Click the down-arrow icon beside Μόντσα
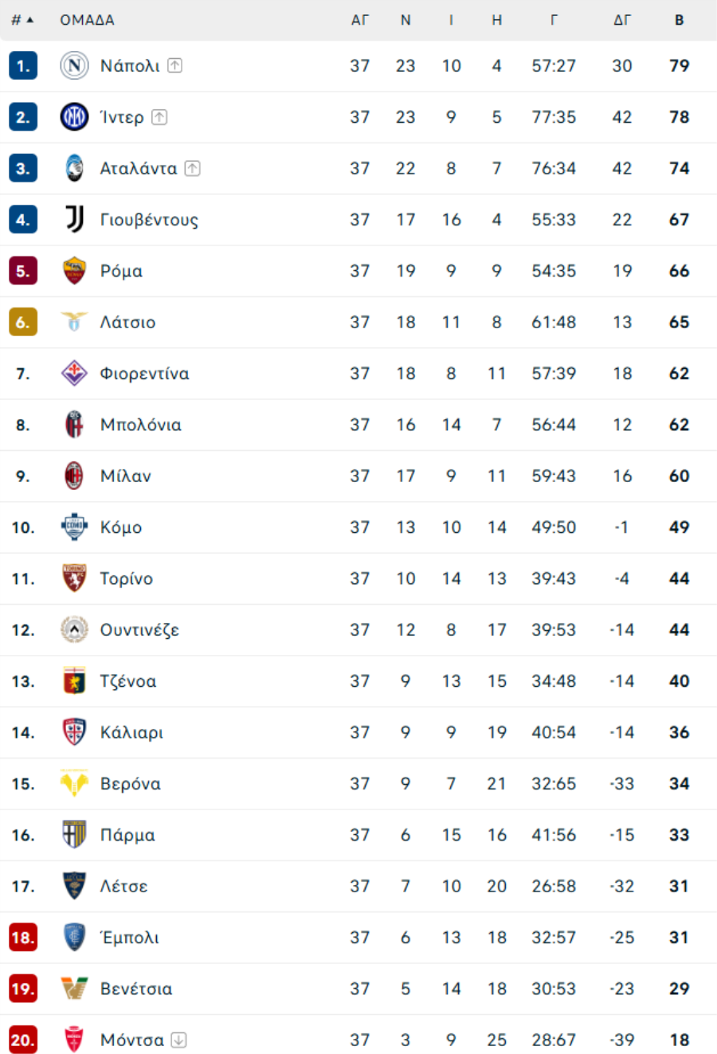The image size is (717, 1054). pos(178,1040)
